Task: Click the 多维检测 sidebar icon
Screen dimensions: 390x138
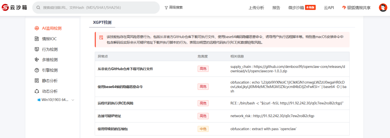Action: (x=36, y=60)
